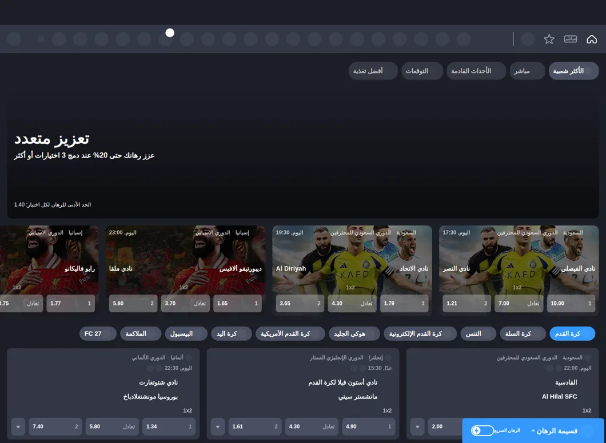Expand more markets on the Aston Villa match card
Image resolution: width=606 pixels, height=443 pixels.
click(x=218, y=427)
